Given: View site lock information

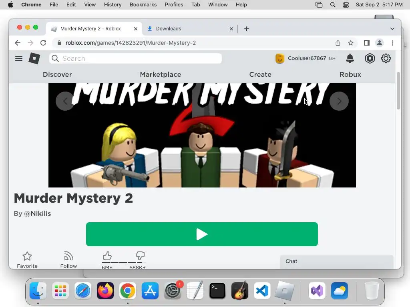Looking at the screenshot, I should click(x=59, y=43).
